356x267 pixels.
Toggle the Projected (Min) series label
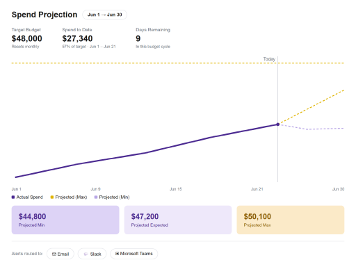click(114, 197)
